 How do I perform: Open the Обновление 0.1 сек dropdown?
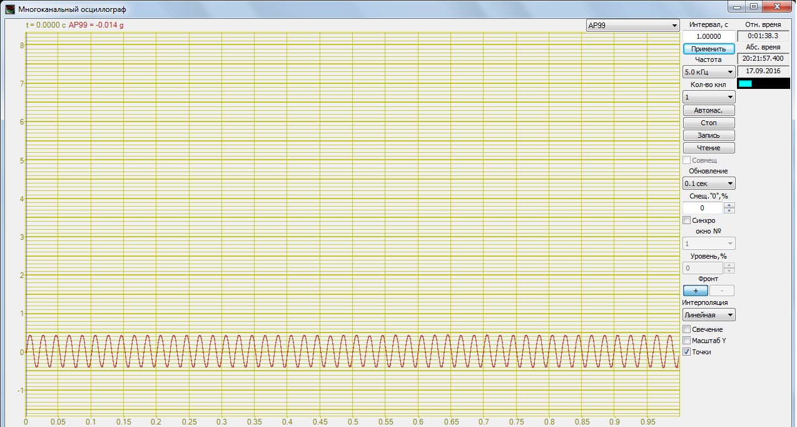tap(709, 183)
